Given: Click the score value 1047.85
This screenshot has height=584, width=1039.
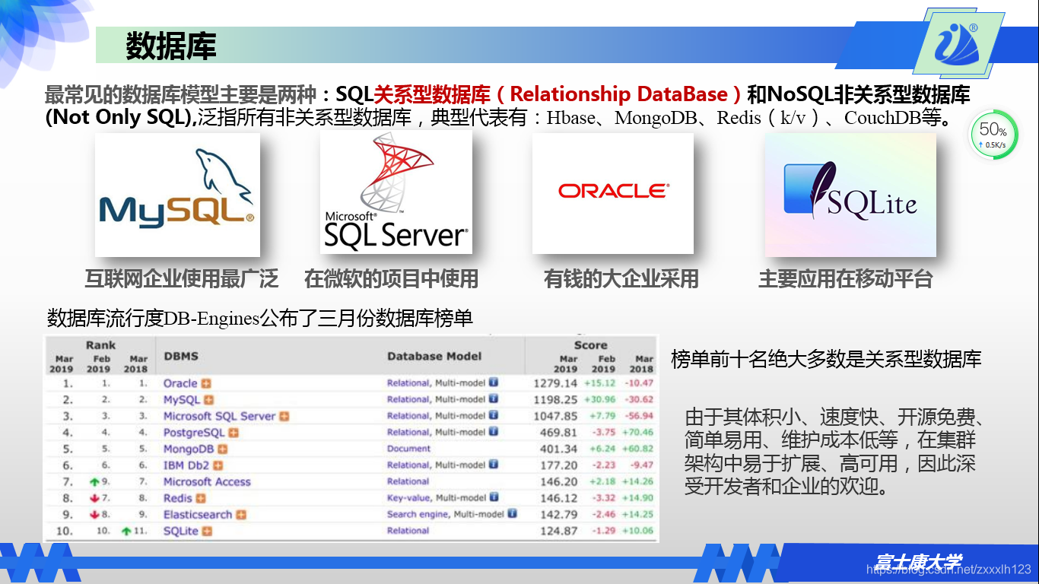Looking at the screenshot, I should (x=555, y=416).
